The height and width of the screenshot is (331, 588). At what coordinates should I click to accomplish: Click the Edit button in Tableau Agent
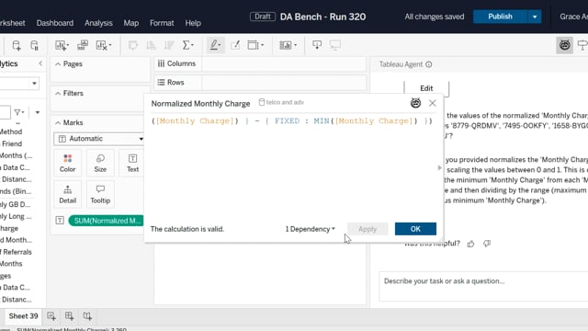pos(426,88)
